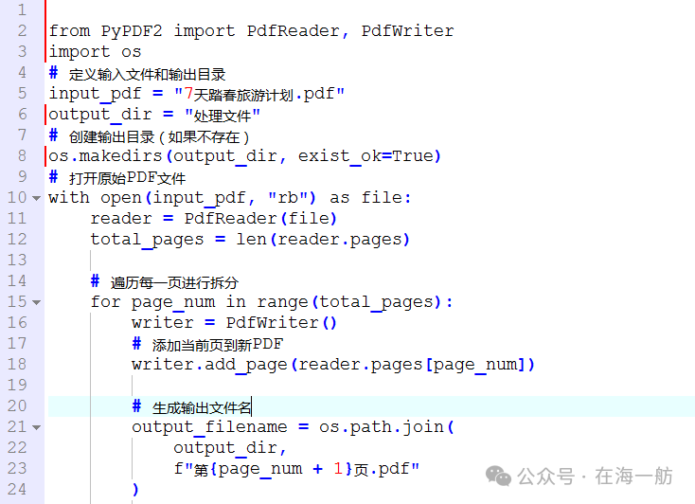Click the 遍历每一页进行拆分 comment

click(174, 282)
